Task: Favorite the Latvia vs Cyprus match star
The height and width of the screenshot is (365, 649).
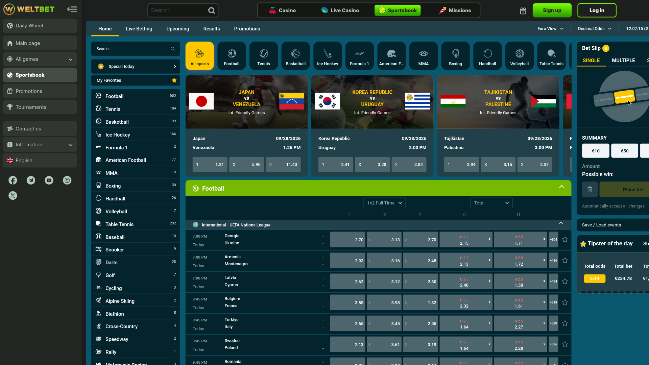Action: (x=565, y=282)
